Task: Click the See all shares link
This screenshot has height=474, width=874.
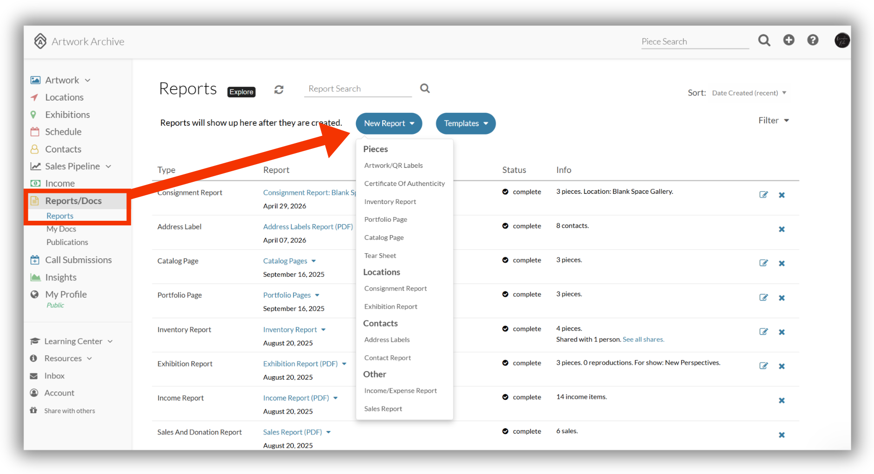Action: pos(643,339)
